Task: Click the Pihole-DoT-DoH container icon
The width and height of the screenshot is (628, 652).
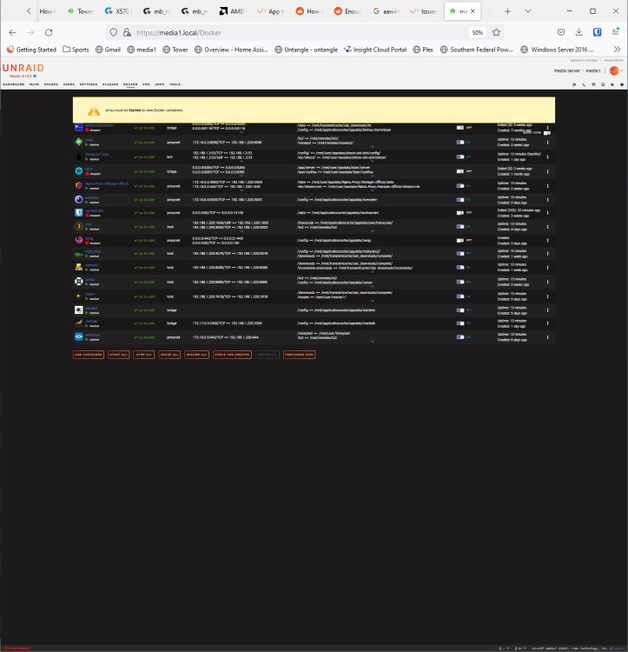Action: (78, 156)
